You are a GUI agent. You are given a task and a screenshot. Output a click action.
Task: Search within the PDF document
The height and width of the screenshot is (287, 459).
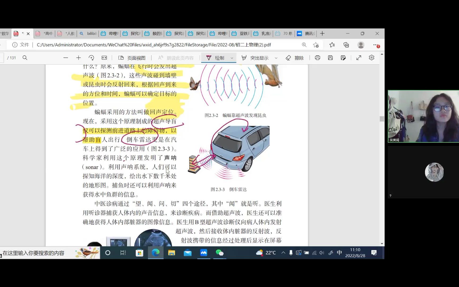coord(25,58)
